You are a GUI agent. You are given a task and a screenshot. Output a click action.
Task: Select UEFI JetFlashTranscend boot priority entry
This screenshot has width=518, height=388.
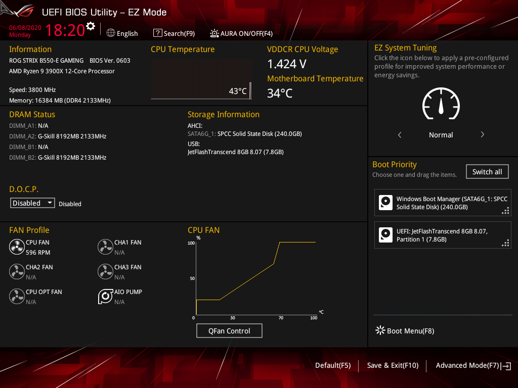tap(443, 235)
